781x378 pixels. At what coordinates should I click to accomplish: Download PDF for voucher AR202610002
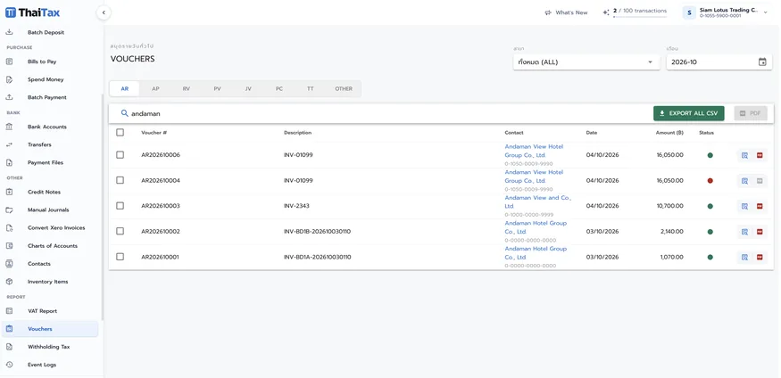click(760, 232)
